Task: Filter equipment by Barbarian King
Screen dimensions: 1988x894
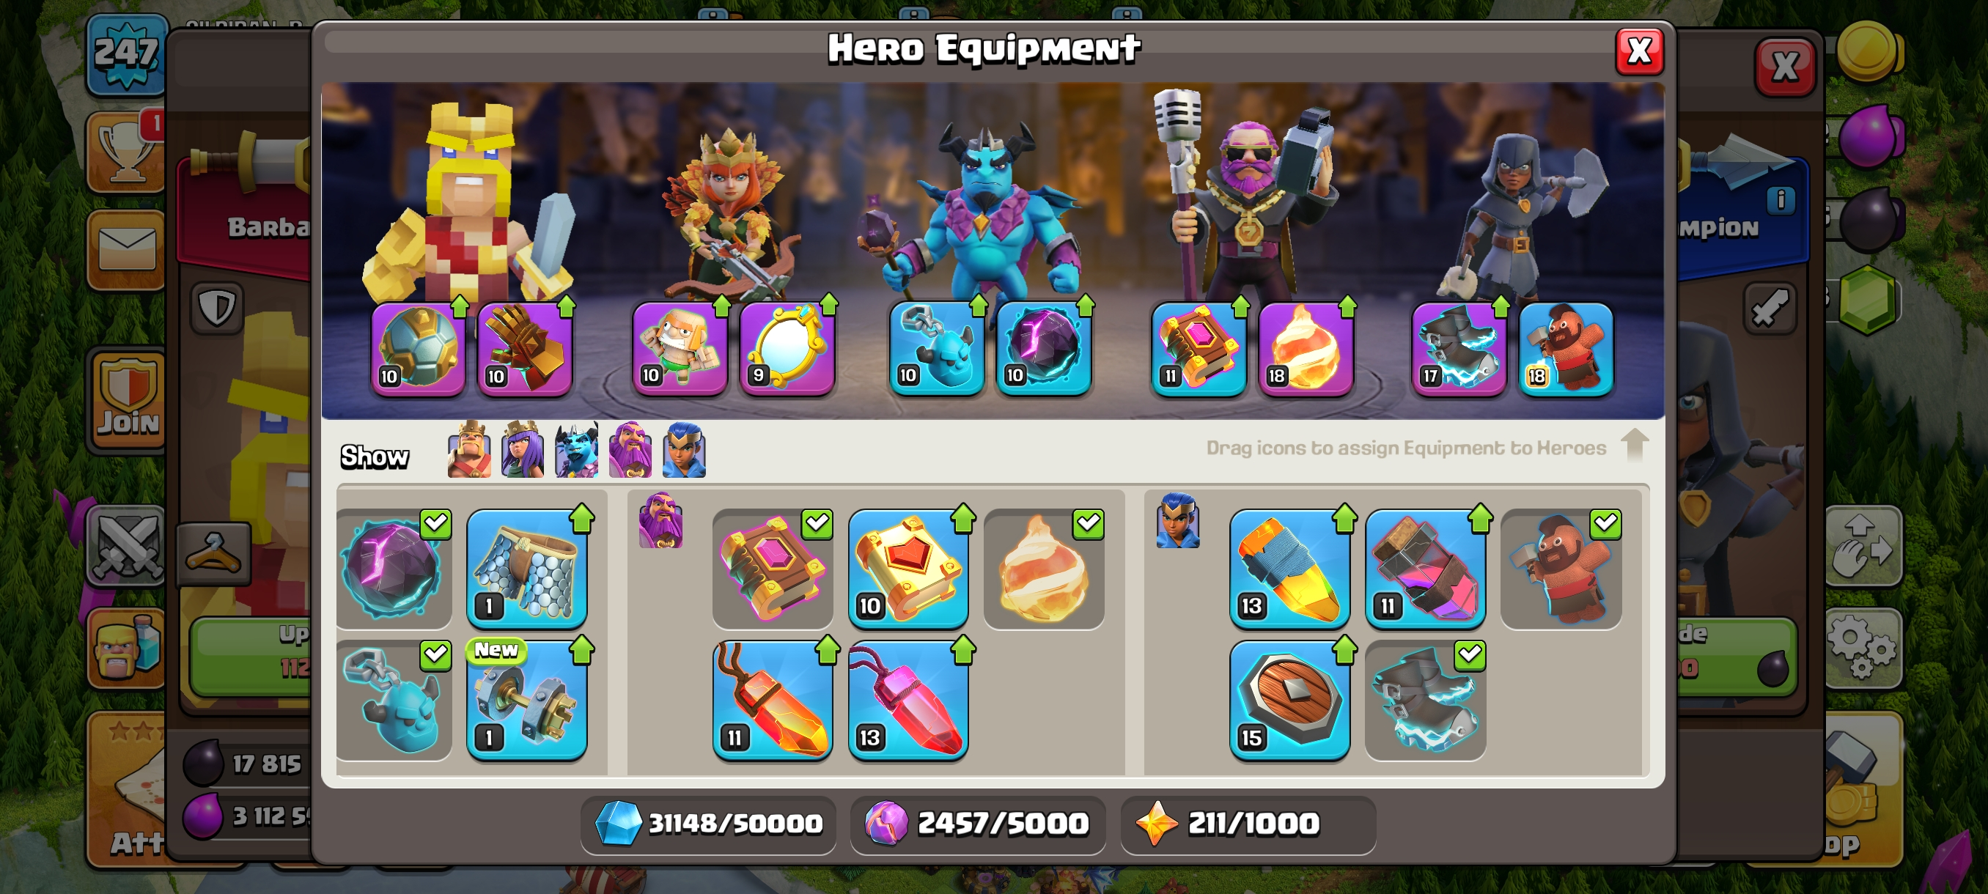Action: pos(469,450)
